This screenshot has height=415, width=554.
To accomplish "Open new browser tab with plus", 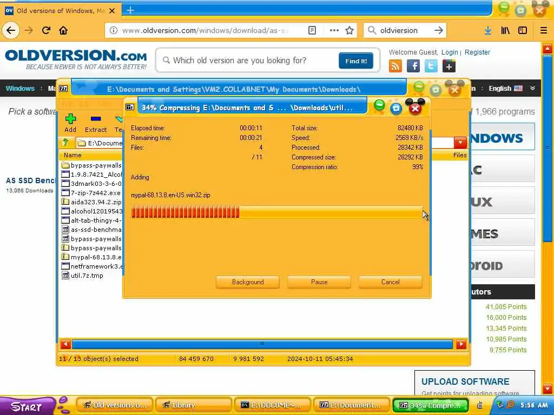I will click(x=130, y=10).
